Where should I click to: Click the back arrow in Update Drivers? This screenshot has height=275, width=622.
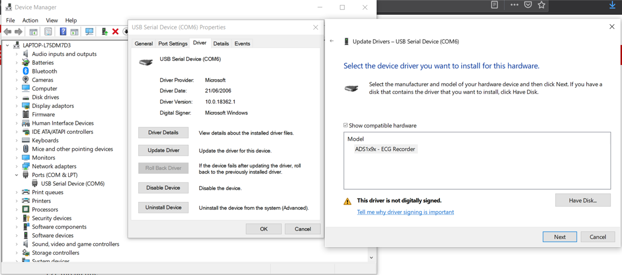pyautogui.click(x=332, y=41)
